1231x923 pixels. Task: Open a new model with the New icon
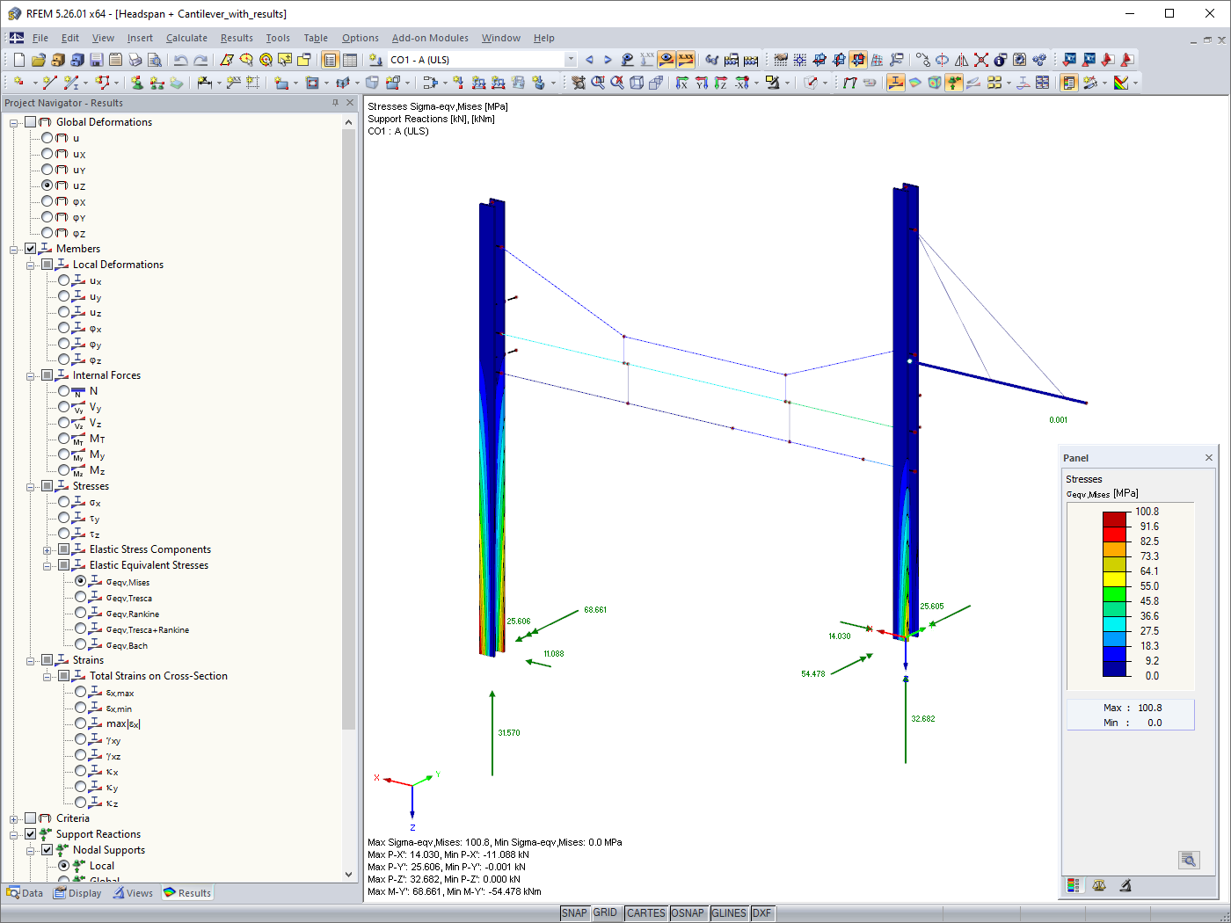(18, 60)
